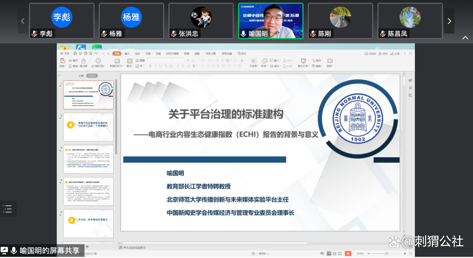Click the Replace (替换) icon
473x258 pixels.
(x=314, y=66)
